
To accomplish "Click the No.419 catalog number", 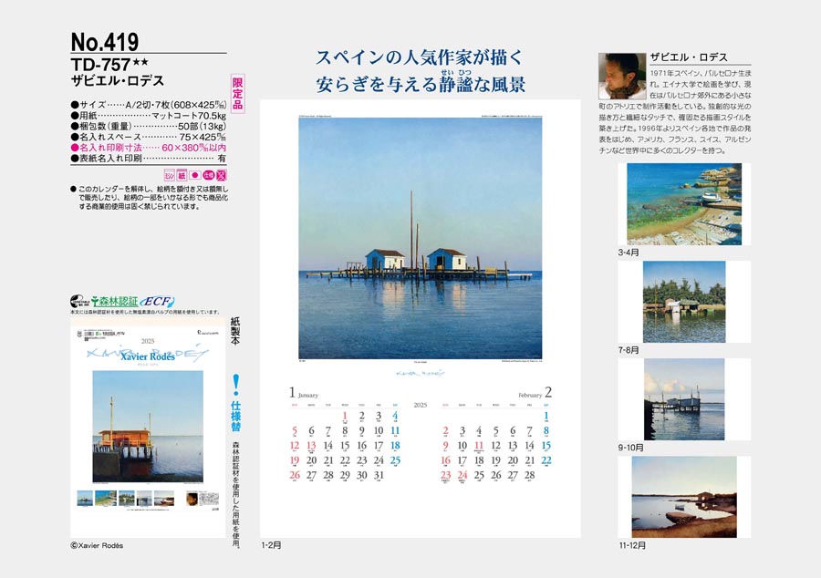I will (x=105, y=42).
